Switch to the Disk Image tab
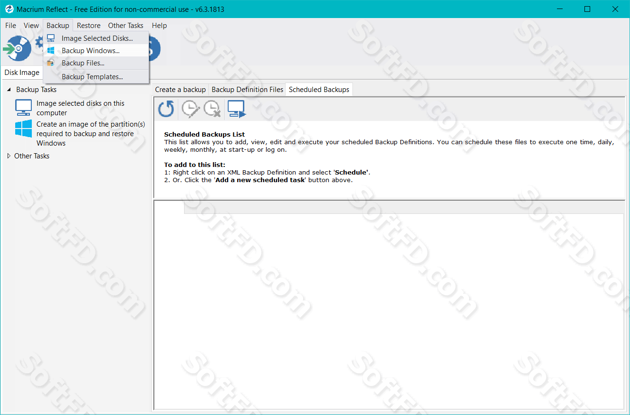This screenshot has height=415, width=630. [x=22, y=73]
